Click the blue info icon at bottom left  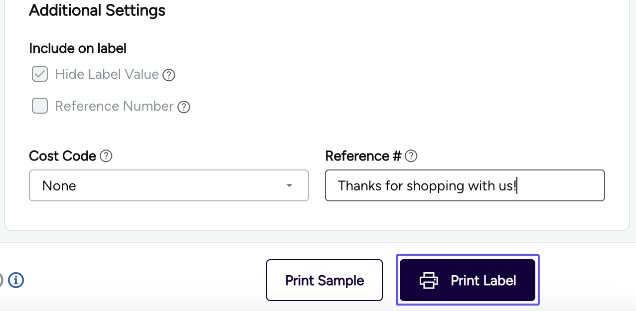pyautogui.click(x=16, y=280)
